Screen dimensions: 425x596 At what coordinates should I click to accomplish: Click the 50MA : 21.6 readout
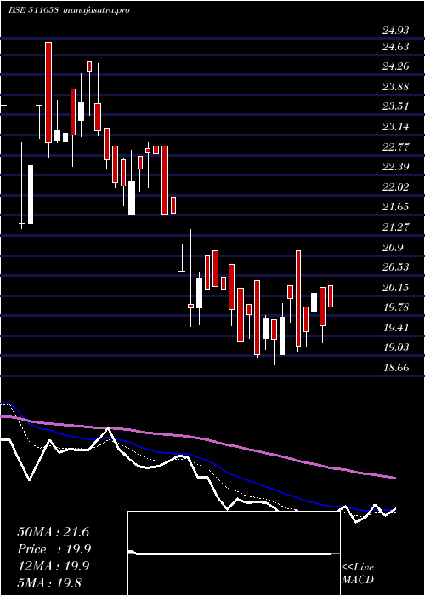pyautogui.click(x=54, y=532)
